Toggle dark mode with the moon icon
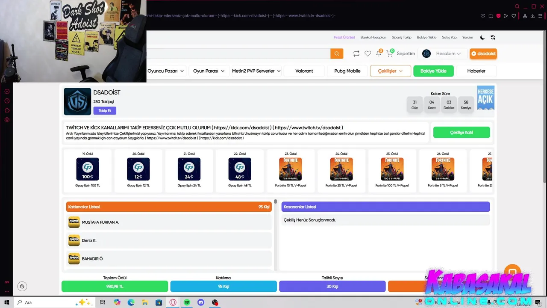The height and width of the screenshot is (308, 547). pos(482,37)
